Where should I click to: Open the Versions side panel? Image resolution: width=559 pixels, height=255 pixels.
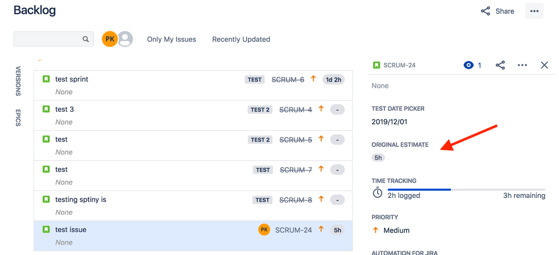pyautogui.click(x=18, y=81)
